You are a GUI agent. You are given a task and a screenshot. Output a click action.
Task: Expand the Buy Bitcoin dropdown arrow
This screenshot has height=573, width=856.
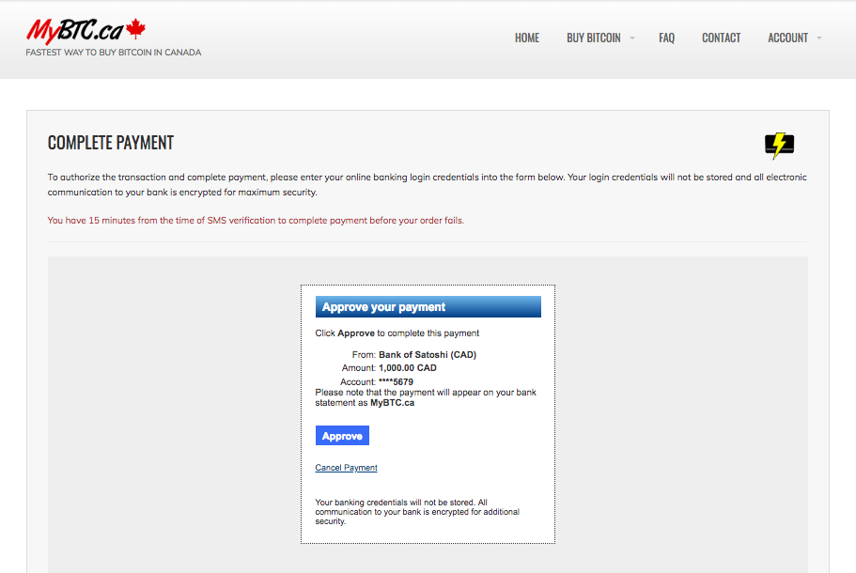point(632,38)
